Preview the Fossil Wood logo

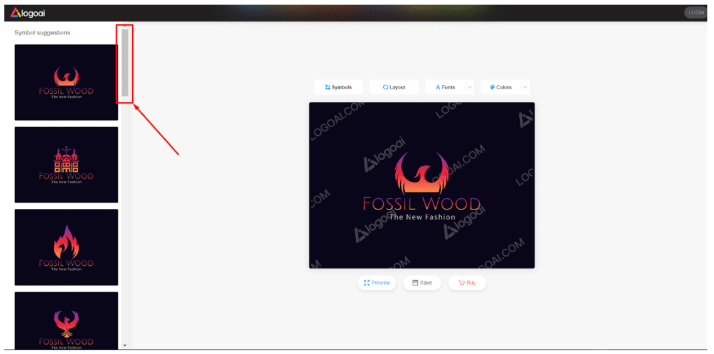coord(377,283)
